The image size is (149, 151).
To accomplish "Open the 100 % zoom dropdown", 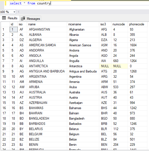I will coord(14,12).
